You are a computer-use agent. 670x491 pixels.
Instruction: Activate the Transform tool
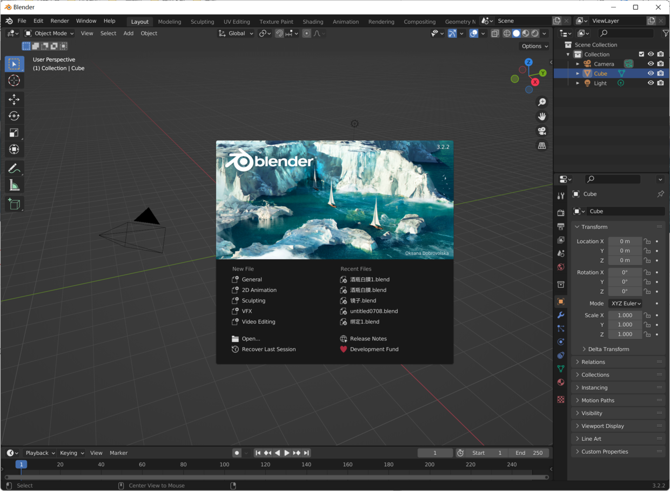point(14,150)
